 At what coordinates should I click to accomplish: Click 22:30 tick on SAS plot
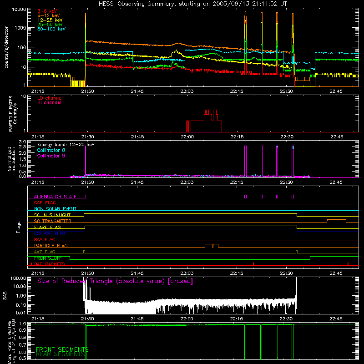(x=286, y=319)
